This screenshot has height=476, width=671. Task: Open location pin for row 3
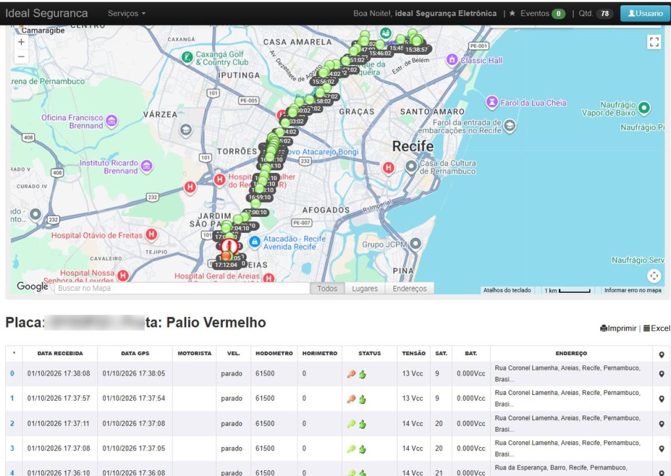pos(661,449)
